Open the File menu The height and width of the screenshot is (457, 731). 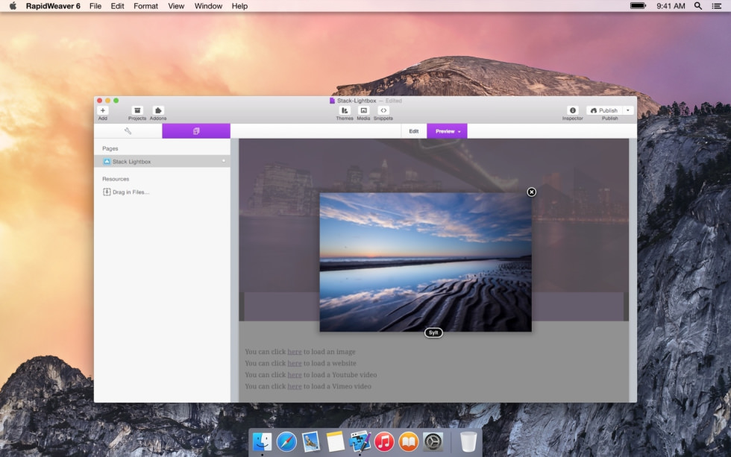[x=95, y=6]
